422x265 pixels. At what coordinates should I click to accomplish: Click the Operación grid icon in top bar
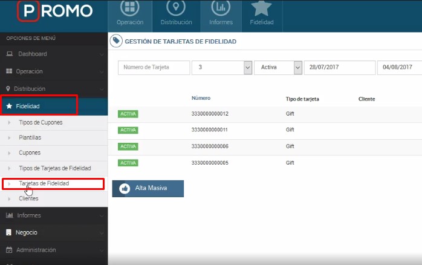[130, 8]
